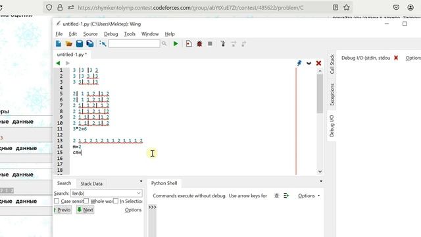421x237 pixels.
Task: Open the Tools menu
Action: (130, 34)
